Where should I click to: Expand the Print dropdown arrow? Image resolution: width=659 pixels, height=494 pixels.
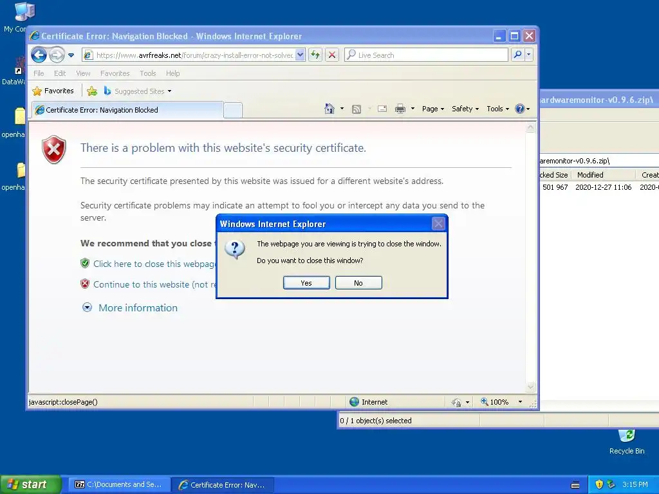(413, 109)
